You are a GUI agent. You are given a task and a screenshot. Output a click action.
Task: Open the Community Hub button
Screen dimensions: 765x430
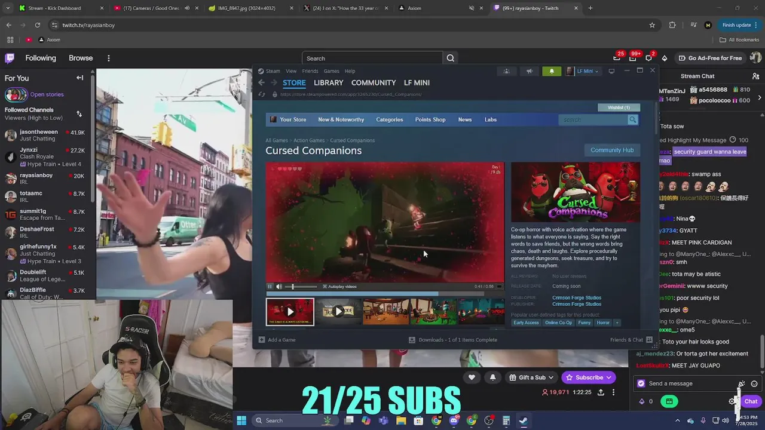tap(612, 150)
